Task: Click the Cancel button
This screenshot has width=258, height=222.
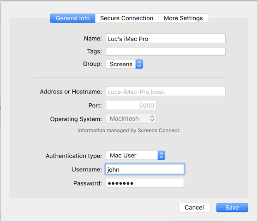Action: point(194,208)
